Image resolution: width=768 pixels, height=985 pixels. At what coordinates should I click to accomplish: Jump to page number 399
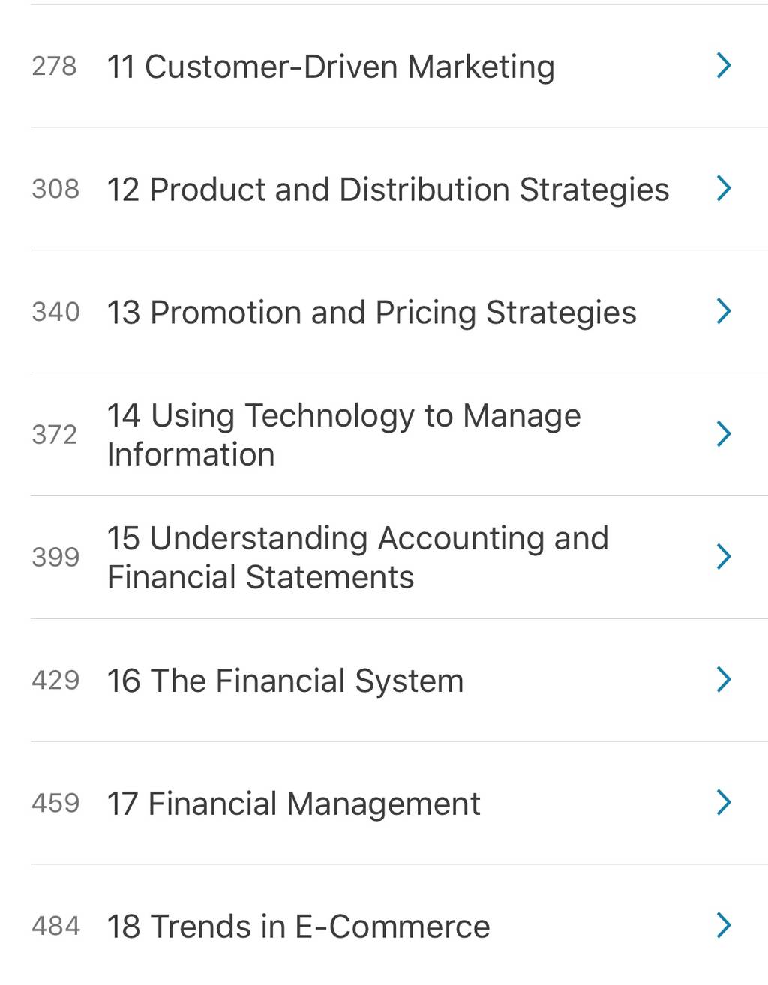pos(55,558)
